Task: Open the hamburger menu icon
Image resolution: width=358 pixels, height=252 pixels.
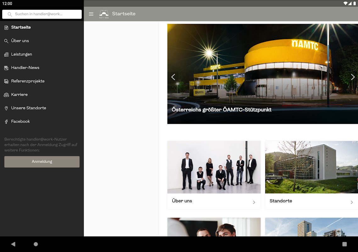Action: click(91, 14)
